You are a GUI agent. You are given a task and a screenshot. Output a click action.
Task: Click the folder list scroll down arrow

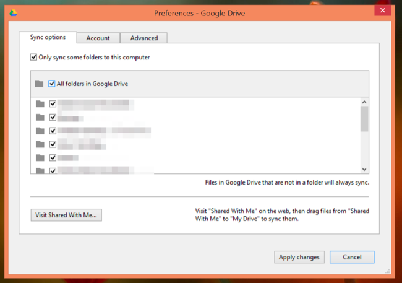click(x=364, y=168)
